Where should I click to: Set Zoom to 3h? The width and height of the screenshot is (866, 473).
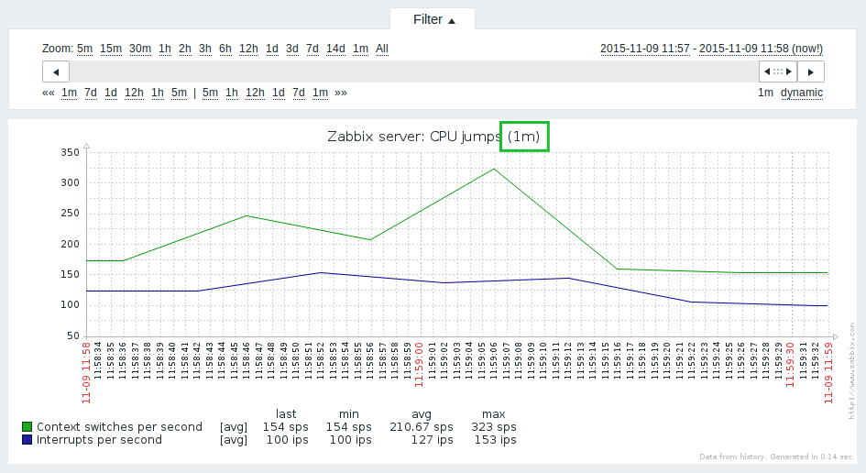pos(205,49)
